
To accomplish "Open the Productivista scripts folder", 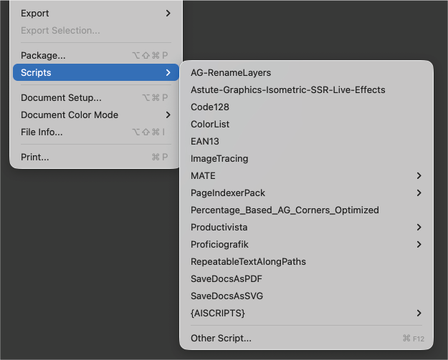I will tap(306, 227).
